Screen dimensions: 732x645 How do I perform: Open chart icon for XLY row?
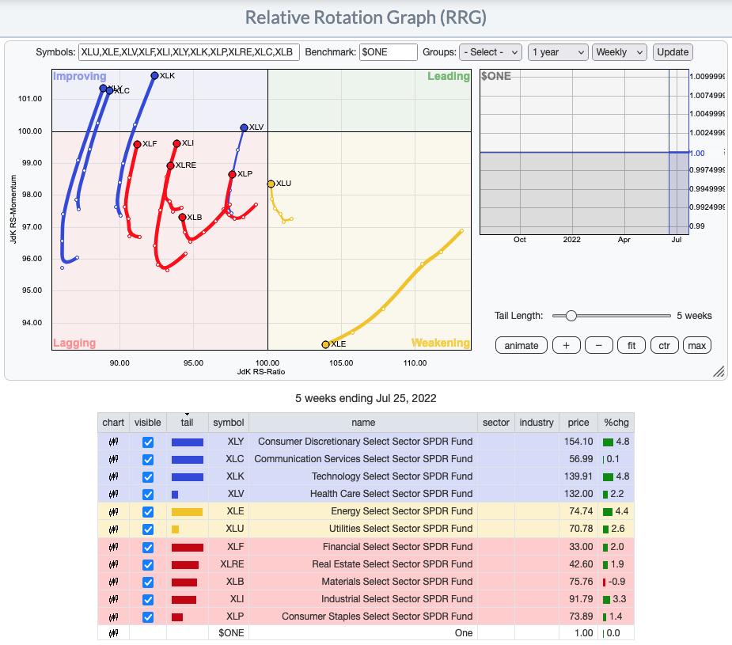[113, 442]
